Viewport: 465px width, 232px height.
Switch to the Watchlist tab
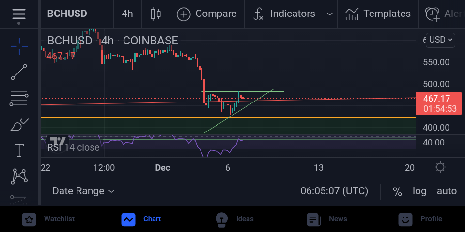[49, 219]
